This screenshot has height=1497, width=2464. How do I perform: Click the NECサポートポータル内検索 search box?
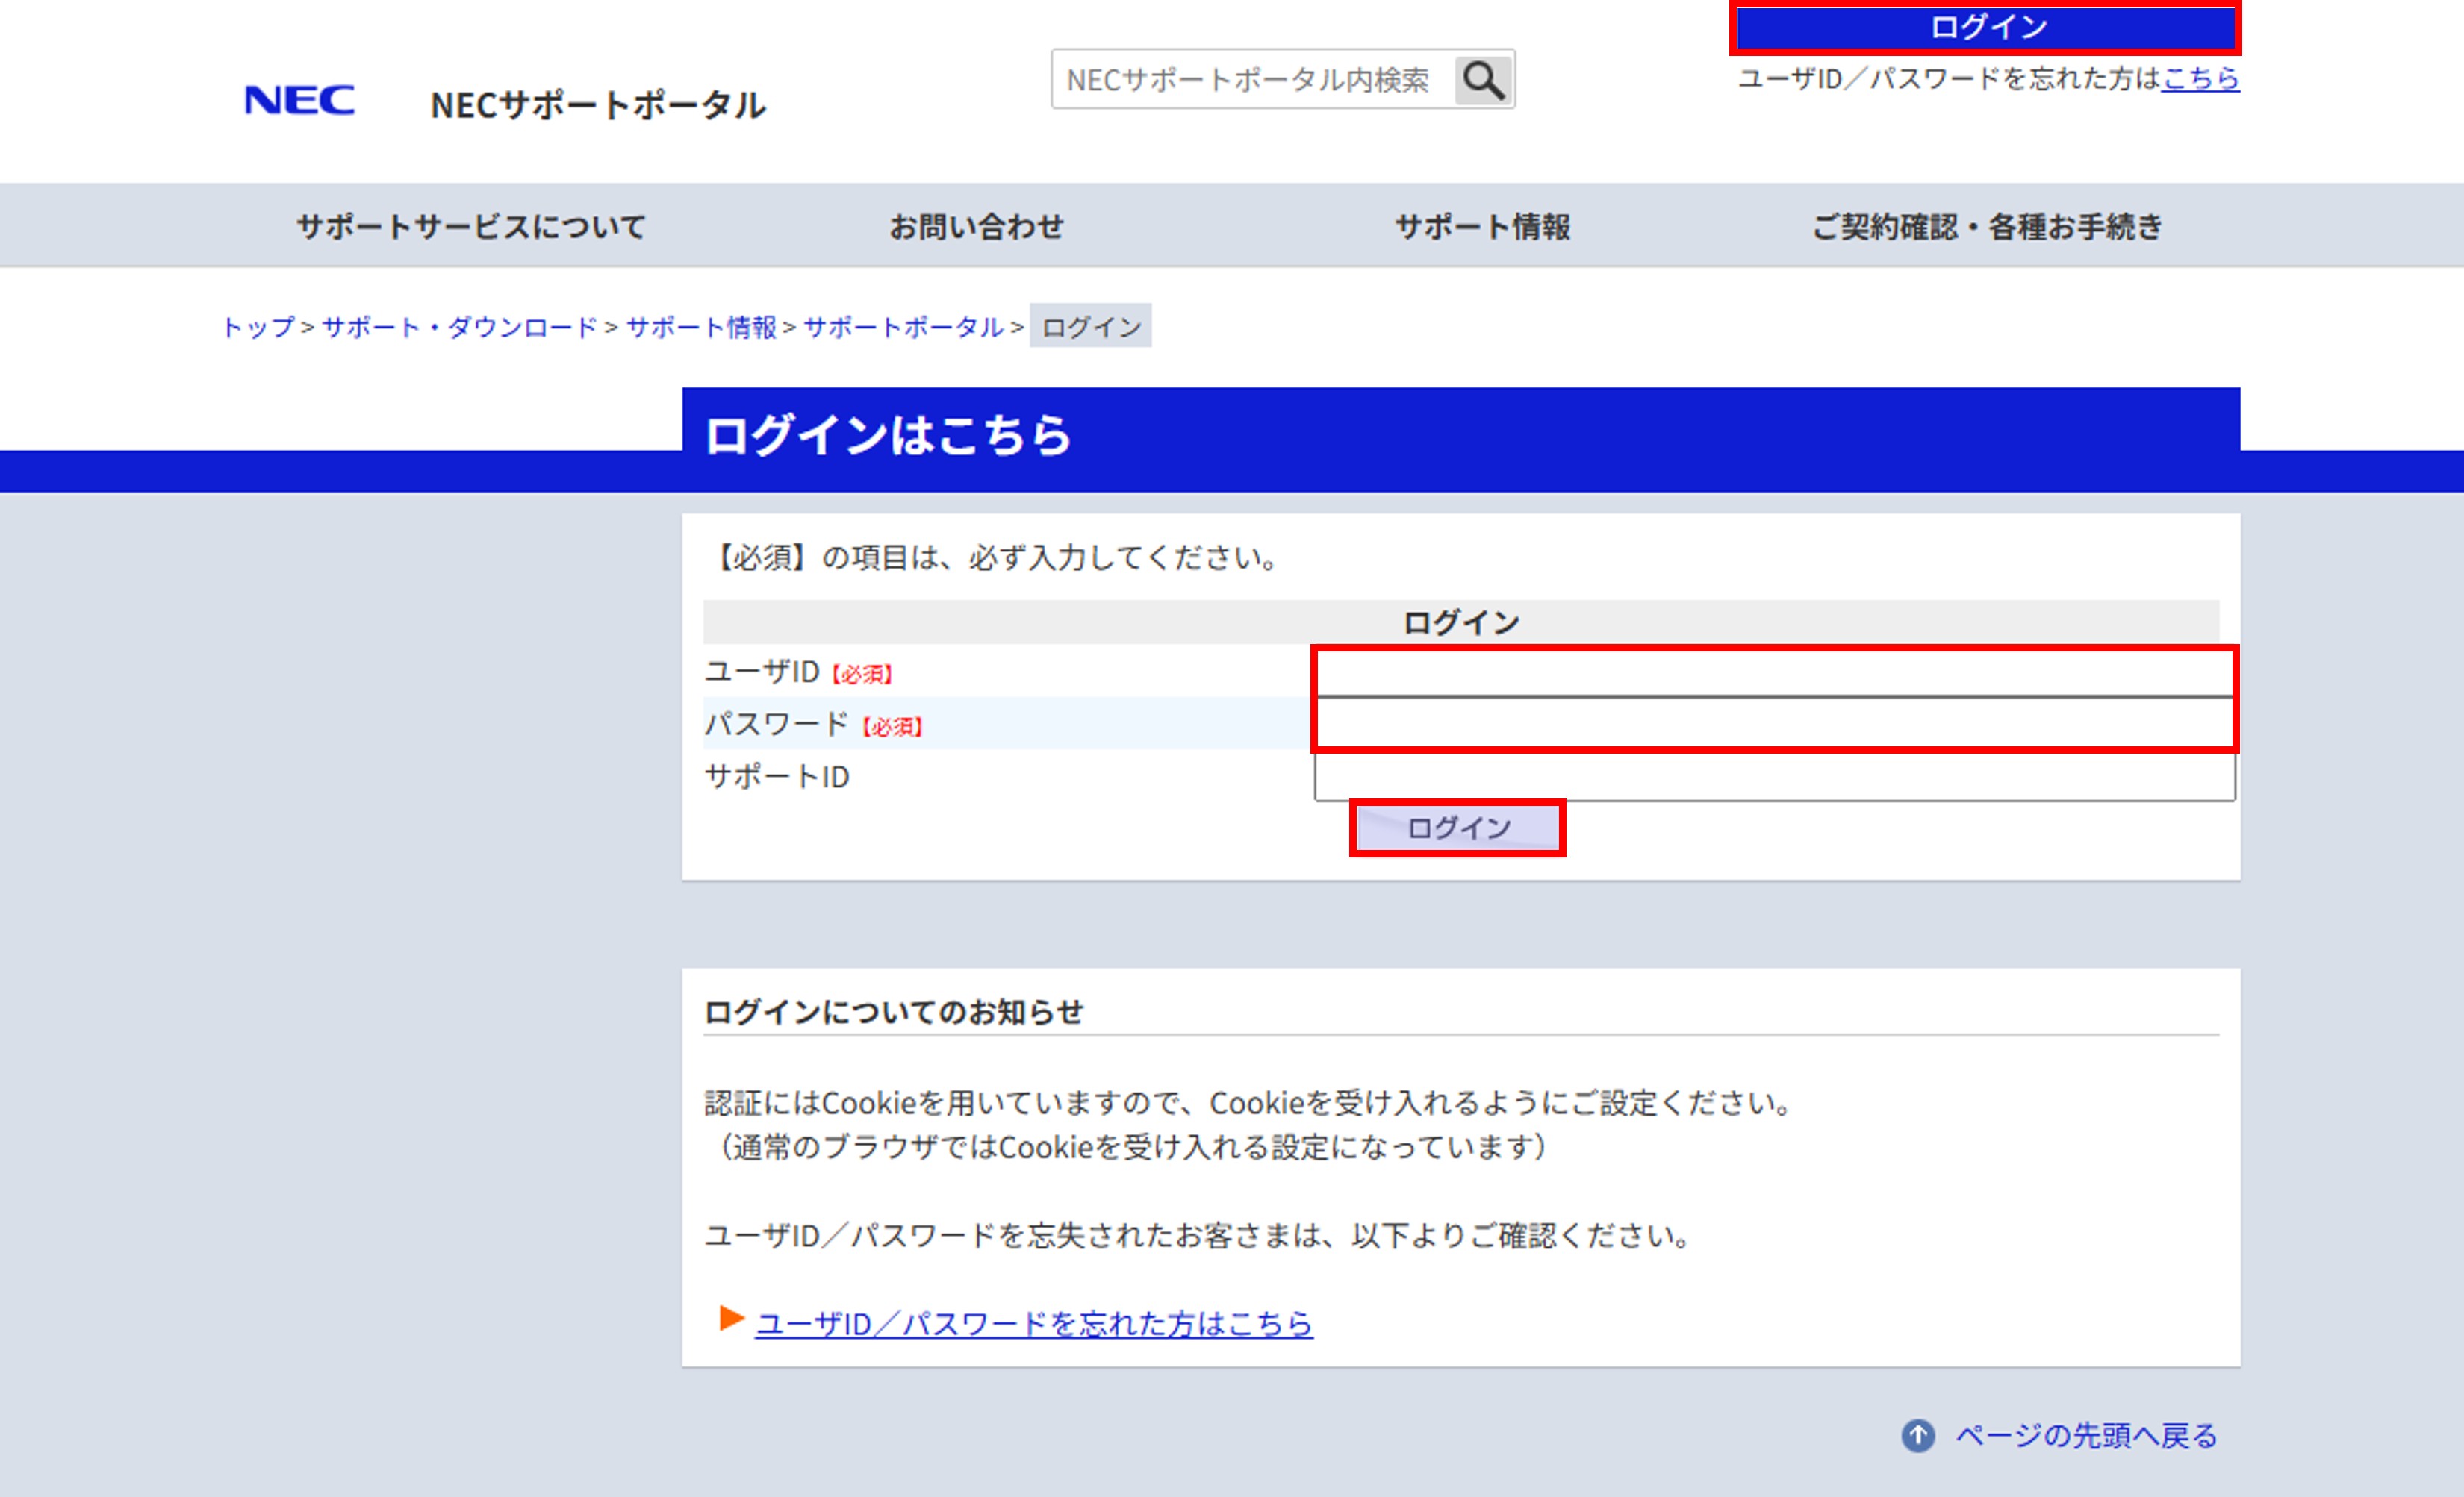pyautogui.click(x=1250, y=80)
